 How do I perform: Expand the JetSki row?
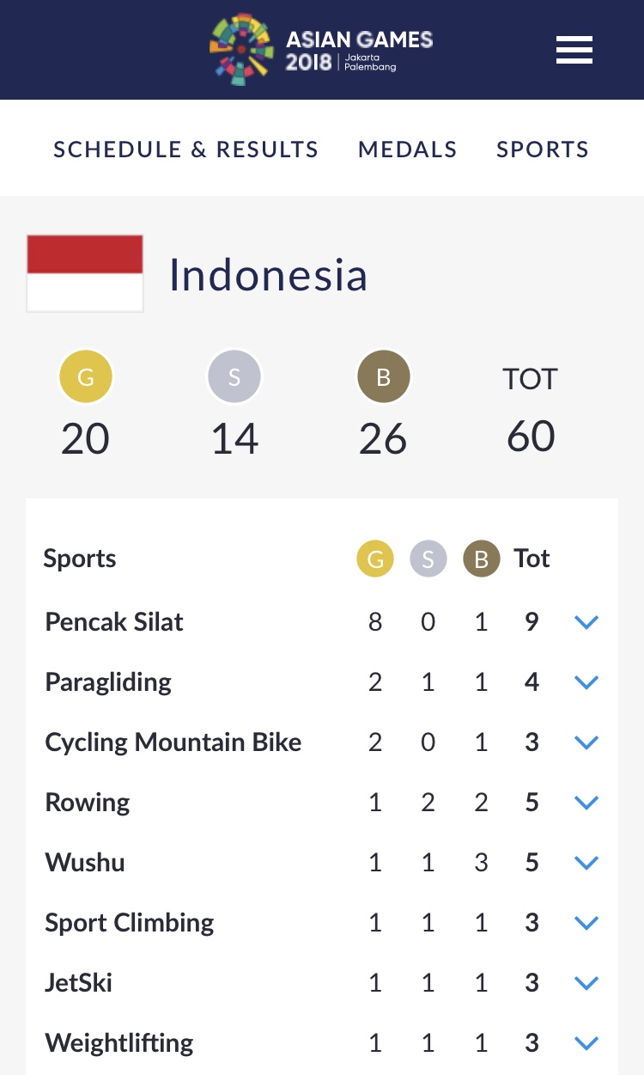(x=586, y=983)
